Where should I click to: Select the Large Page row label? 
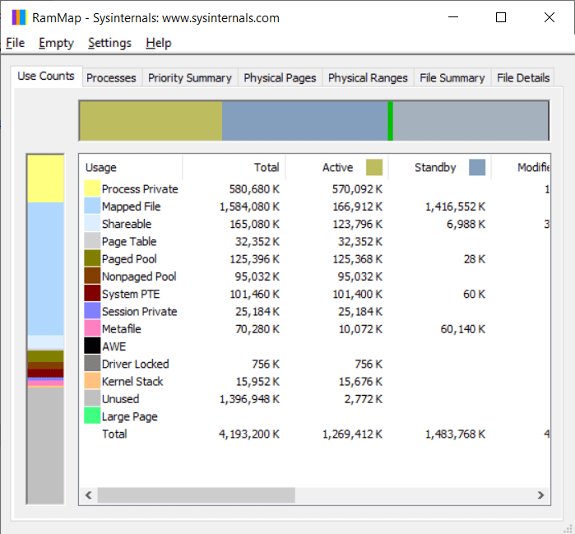click(x=129, y=416)
